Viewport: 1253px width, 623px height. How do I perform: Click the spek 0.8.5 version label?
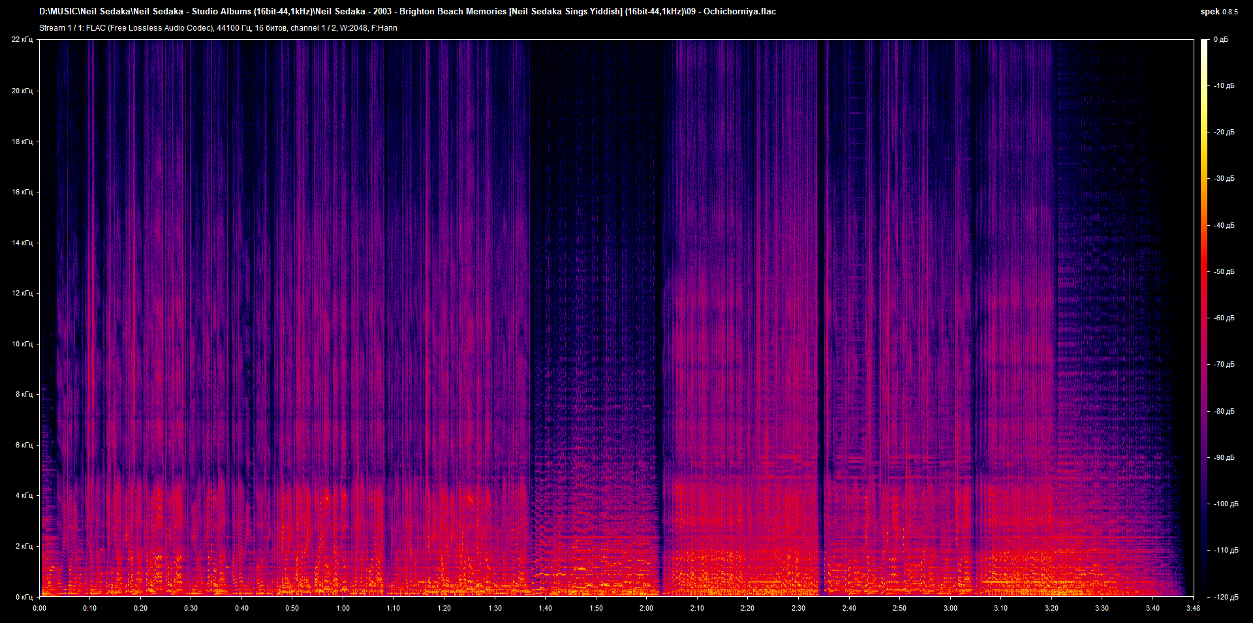1219,11
